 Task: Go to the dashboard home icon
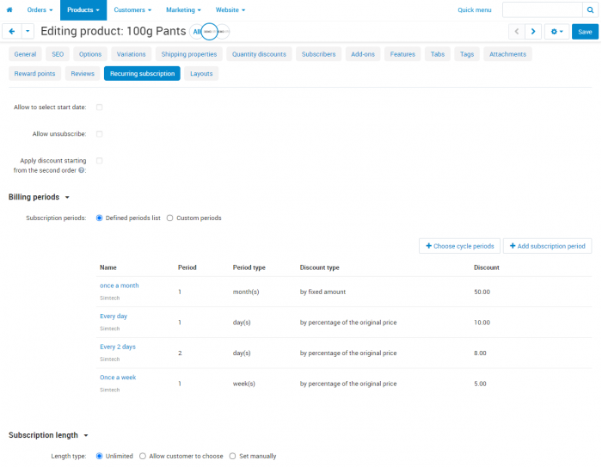coord(9,10)
